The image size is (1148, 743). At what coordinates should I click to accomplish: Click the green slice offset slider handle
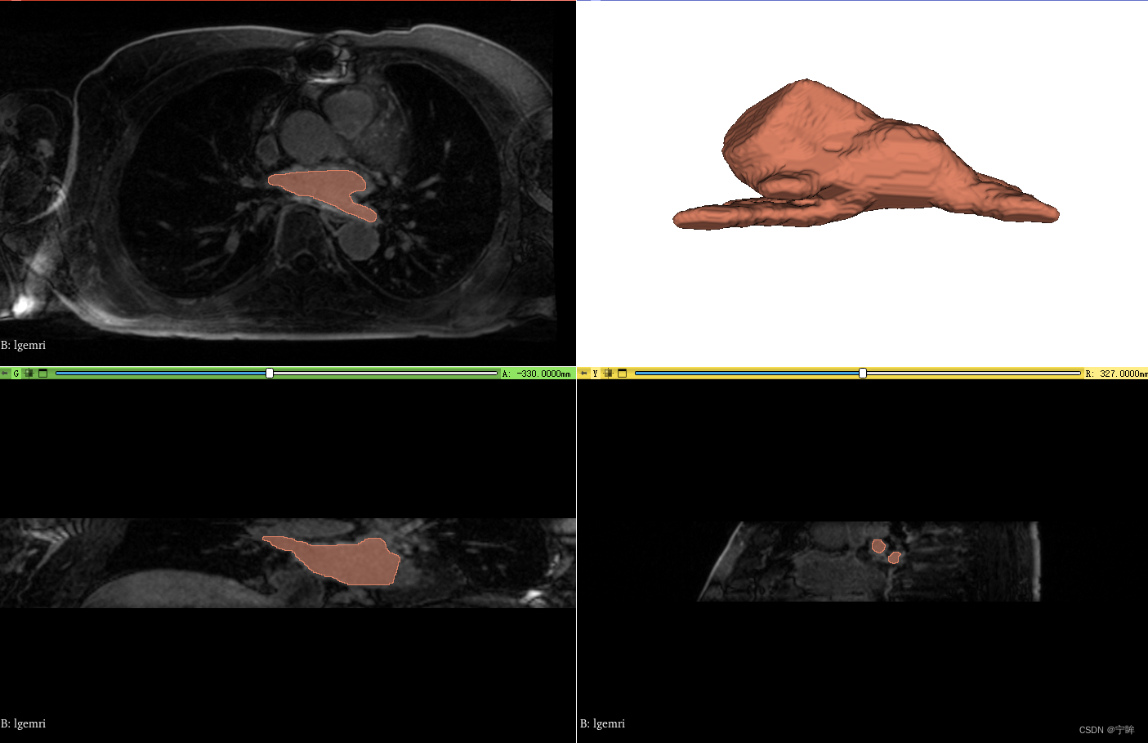270,373
